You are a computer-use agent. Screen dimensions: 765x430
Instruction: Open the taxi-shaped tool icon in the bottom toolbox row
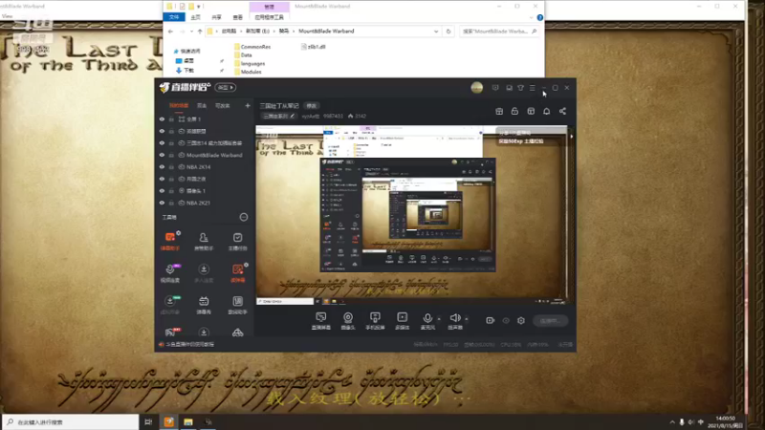point(237,333)
